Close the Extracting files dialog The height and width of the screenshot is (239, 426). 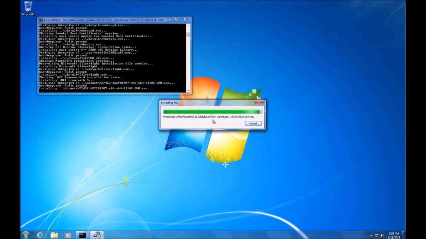(259, 102)
